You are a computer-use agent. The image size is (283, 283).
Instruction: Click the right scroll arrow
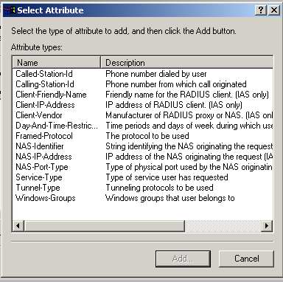click(x=267, y=226)
